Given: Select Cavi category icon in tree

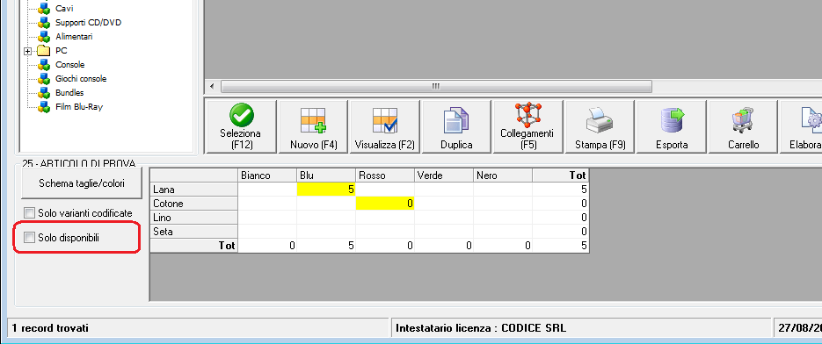Looking at the screenshot, I should point(44,9).
